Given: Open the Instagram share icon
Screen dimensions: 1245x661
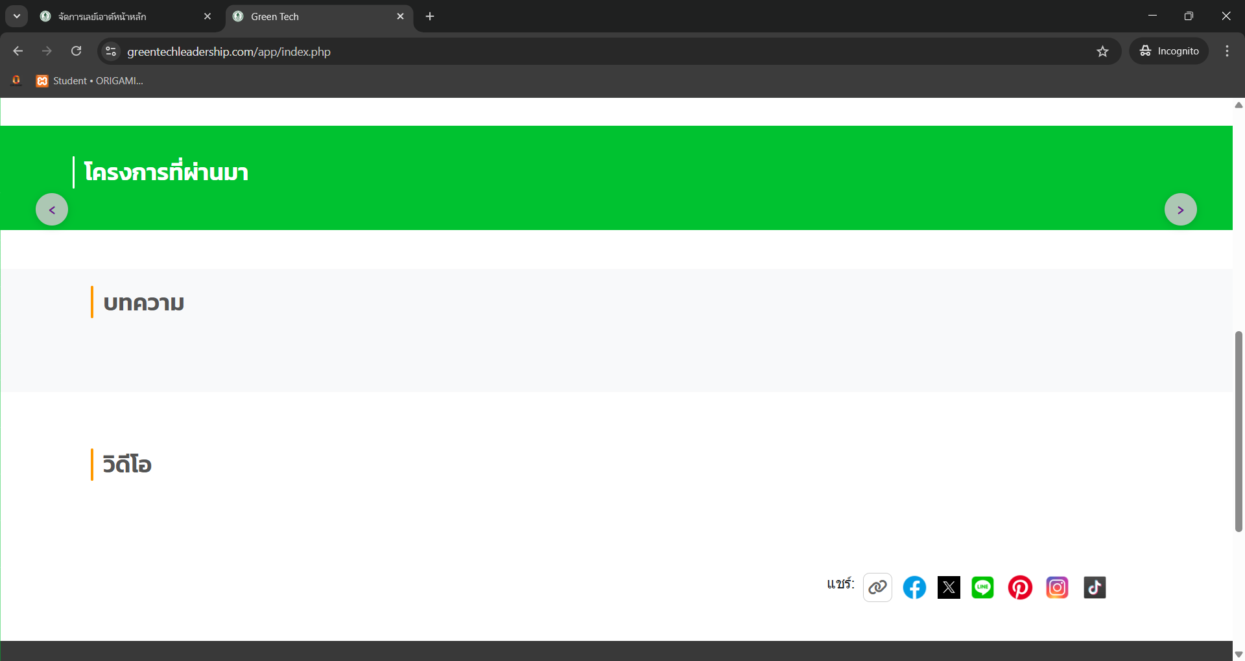Looking at the screenshot, I should pos(1057,587).
